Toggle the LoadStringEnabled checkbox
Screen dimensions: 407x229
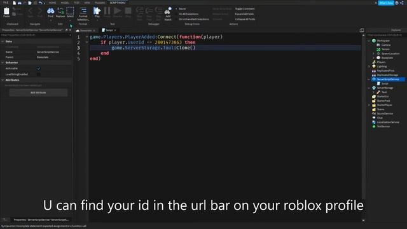pyautogui.click(x=39, y=74)
